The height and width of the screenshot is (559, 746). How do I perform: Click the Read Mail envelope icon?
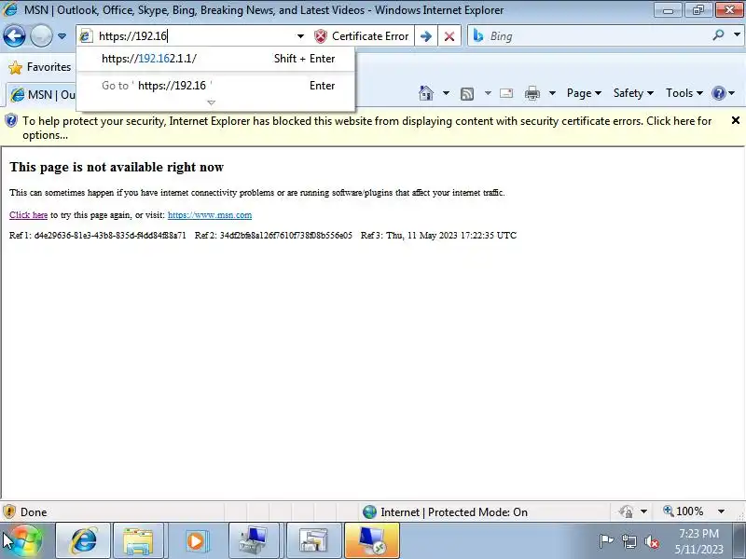(x=506, y=93)
